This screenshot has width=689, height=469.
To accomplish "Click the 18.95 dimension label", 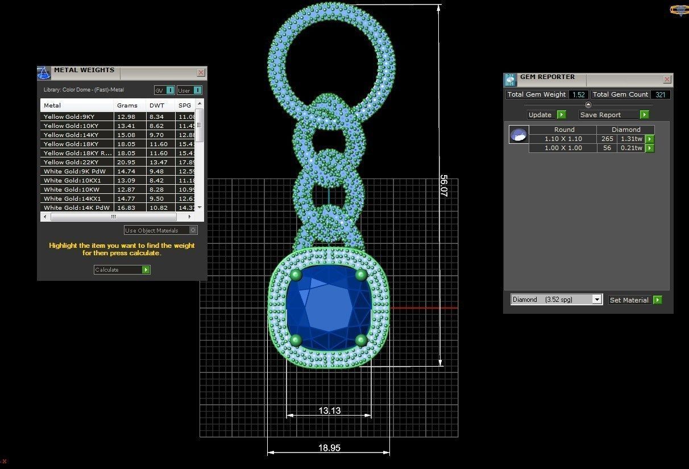I will tap(329, 448).
